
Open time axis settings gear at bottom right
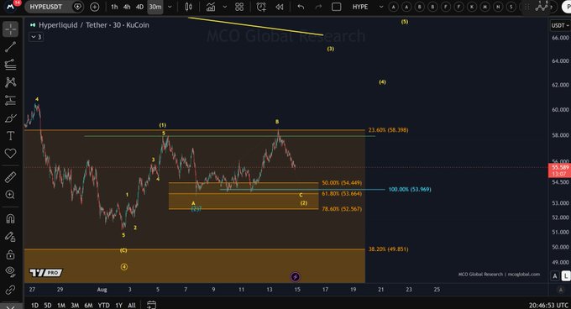(560, 290)
